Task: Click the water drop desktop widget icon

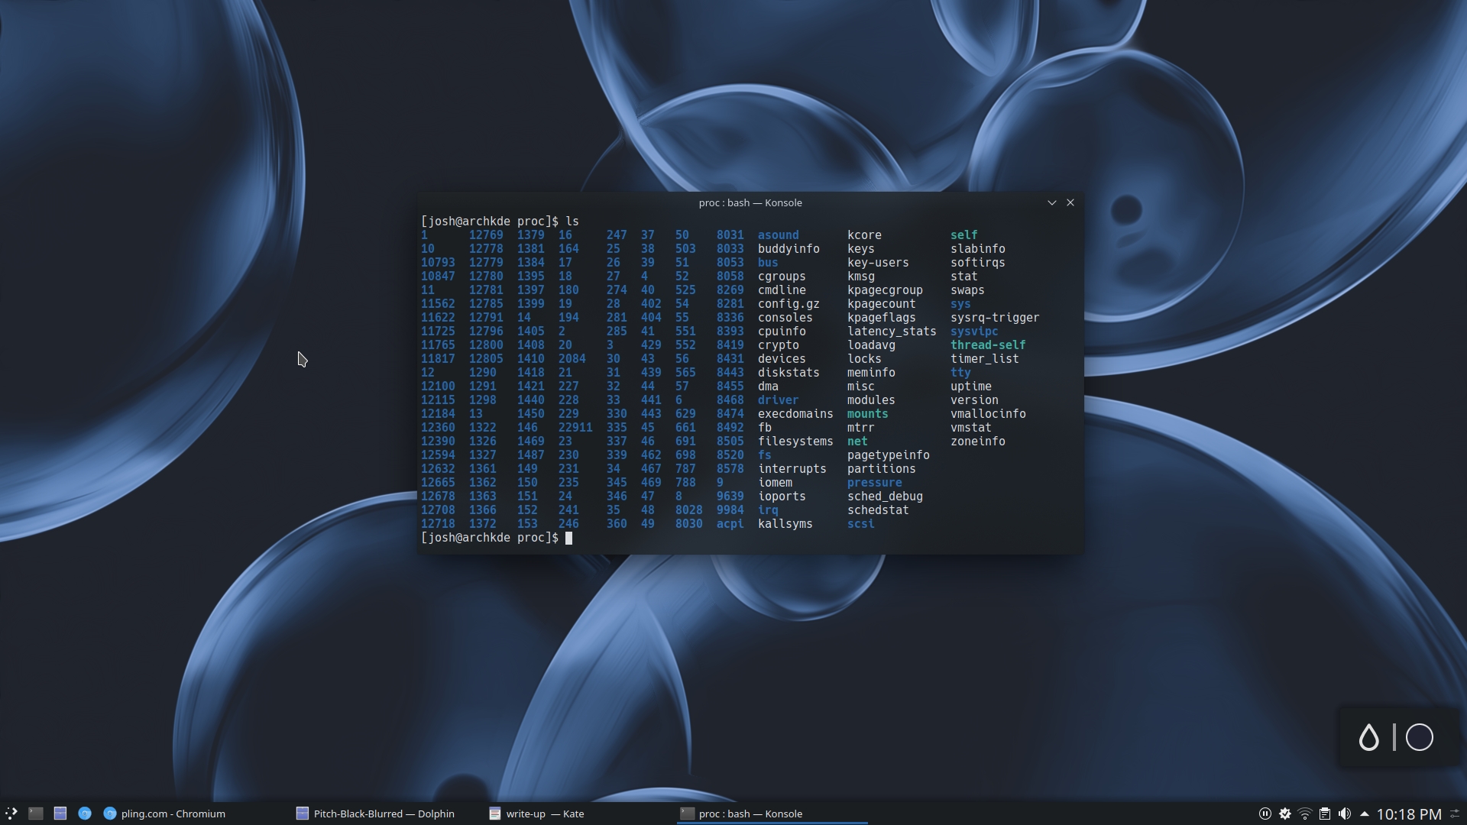Action: point(1368,737)
